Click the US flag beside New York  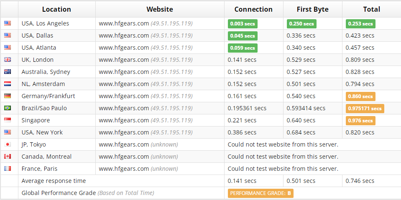pos(8,132)
